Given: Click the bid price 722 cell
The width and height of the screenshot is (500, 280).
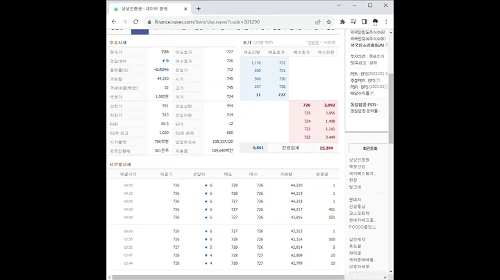Looking at the screenshot, I should click(307, 137).
